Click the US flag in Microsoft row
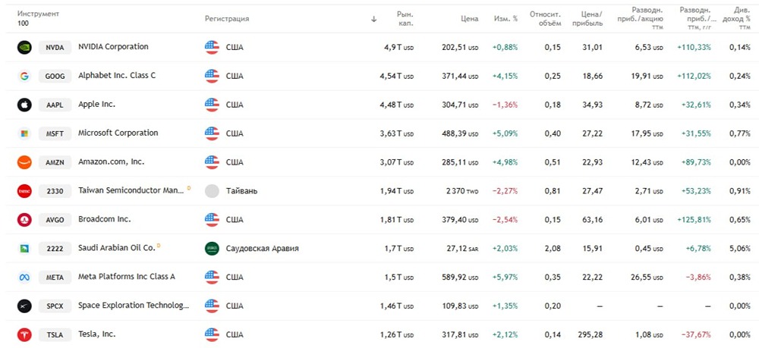 212,133
